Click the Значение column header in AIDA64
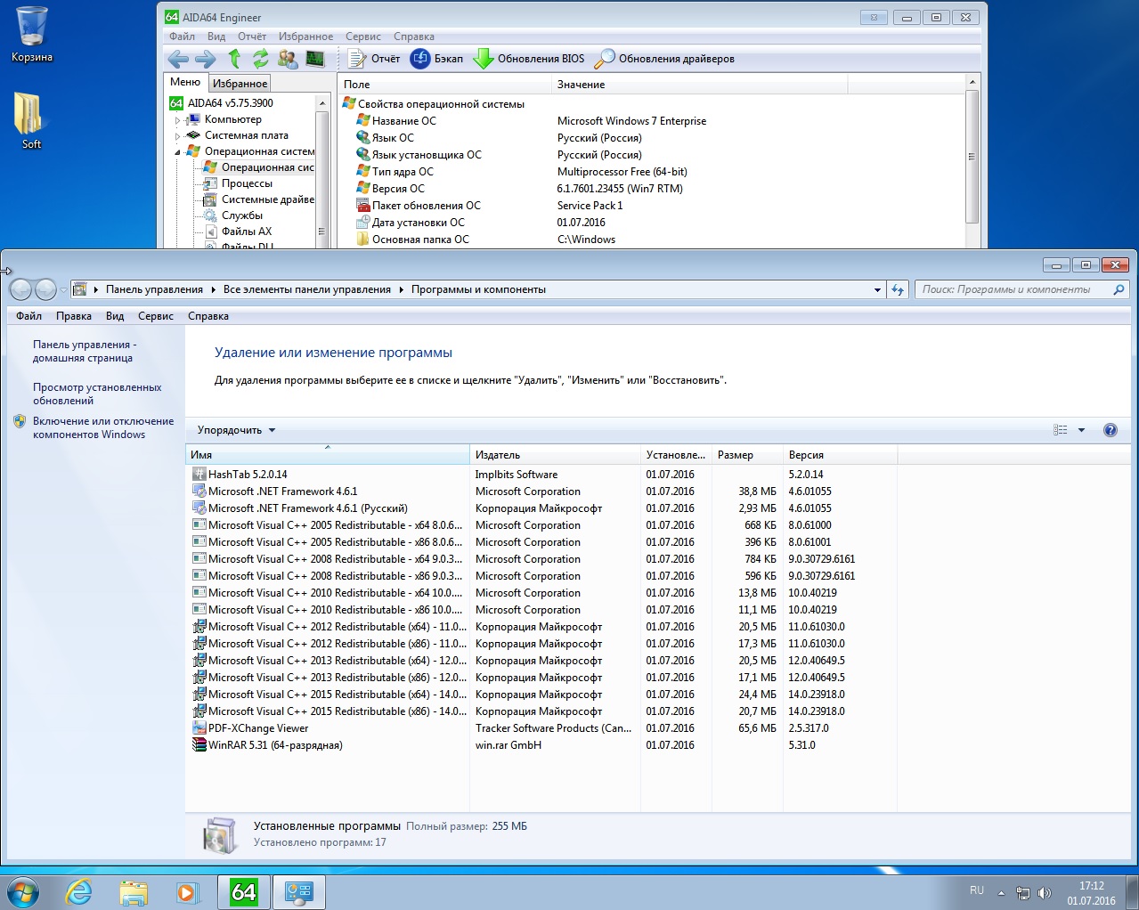The width and height of the screenshot is (1139, 910). pos(700,85)
